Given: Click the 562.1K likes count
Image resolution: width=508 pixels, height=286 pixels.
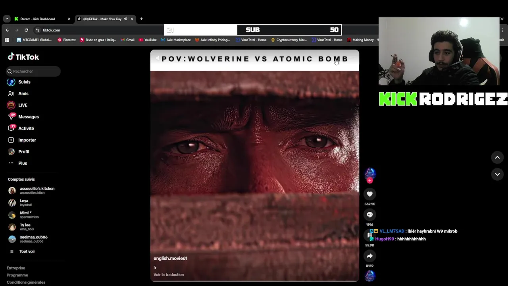Looking at the screenshot, I should click(x=370, y=204).
